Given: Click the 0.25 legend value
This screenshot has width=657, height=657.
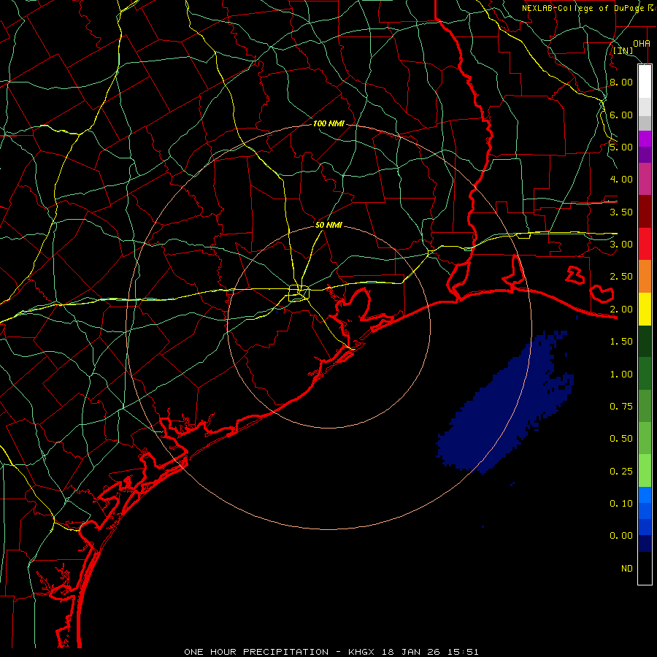Looking at the screenshot, I should [621, 472].
